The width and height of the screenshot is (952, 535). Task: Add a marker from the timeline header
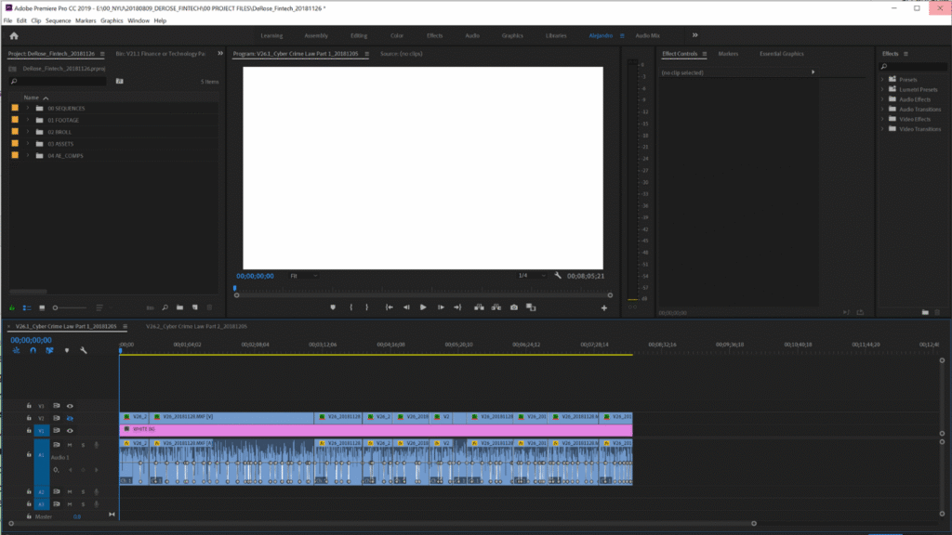click(67, 350)
